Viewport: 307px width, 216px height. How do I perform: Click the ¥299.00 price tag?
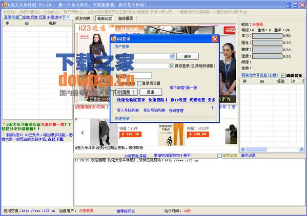click(x=198, y=134)
